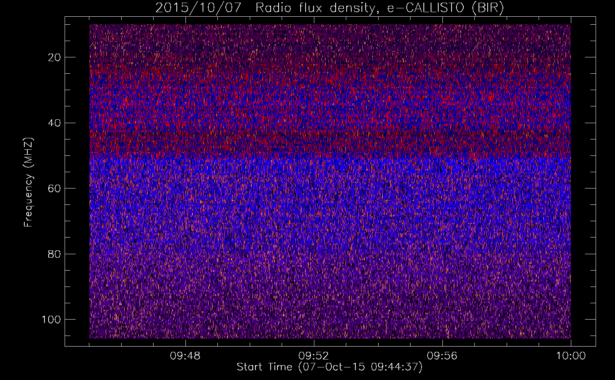
Task: Click the 'Frequency (MHZ)' axis label
Action: tap(29, 182)
